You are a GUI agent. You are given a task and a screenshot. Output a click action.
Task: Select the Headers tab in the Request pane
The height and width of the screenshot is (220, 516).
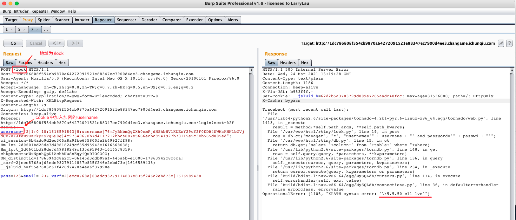pyautogui.click(x=45, y=63)
